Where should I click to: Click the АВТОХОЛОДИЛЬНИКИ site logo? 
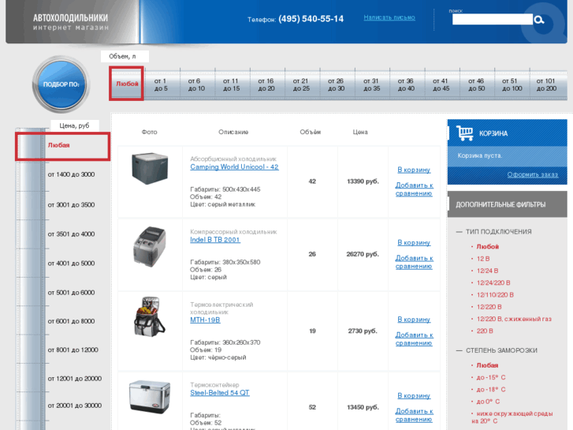click(x=70, y=21)
